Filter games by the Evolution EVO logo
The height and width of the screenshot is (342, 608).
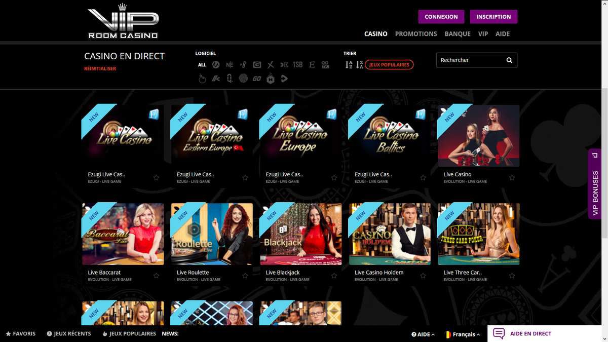(x=325, y=65)
